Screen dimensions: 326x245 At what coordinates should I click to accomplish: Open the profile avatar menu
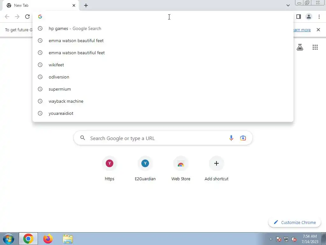[x=309, y=17]
